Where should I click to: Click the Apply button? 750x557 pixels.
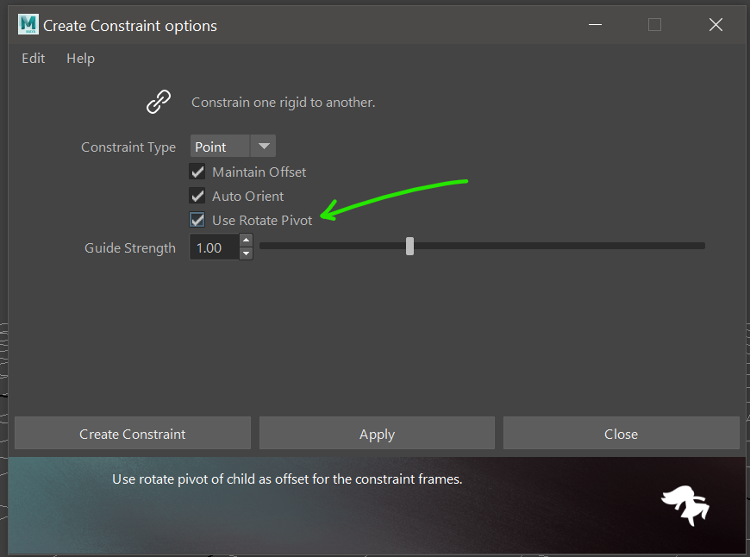point(377,434)
